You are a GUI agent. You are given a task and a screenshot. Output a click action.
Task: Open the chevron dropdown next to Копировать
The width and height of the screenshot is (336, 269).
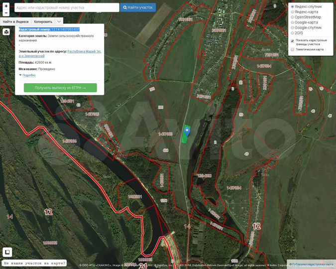(59, 22)
